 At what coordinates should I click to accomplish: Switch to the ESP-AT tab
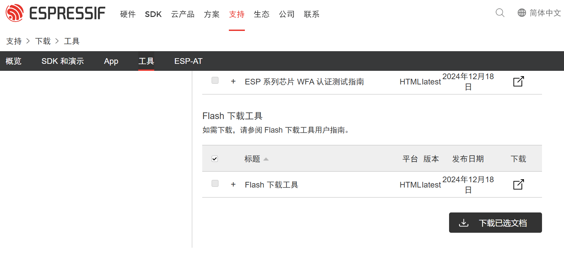point(188,61)
